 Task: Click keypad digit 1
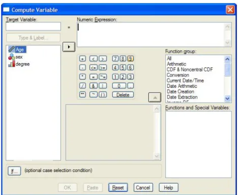115,77
